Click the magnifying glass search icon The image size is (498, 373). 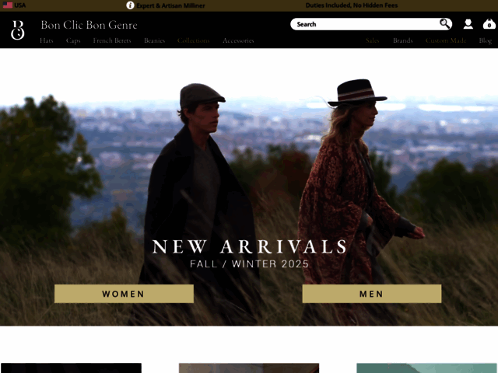pos(444,23)
